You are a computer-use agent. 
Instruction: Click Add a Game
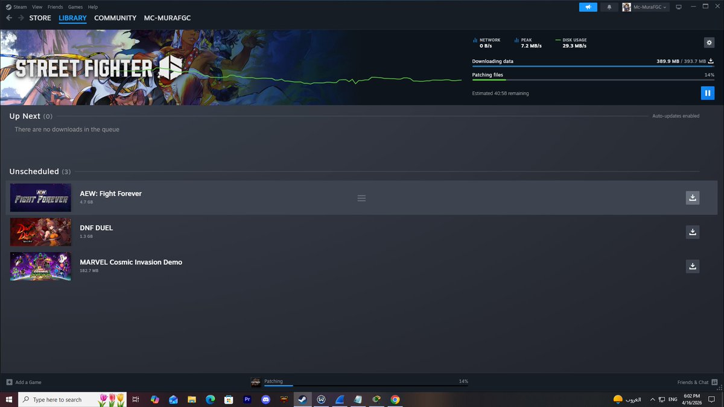click(x=24, y=382)
